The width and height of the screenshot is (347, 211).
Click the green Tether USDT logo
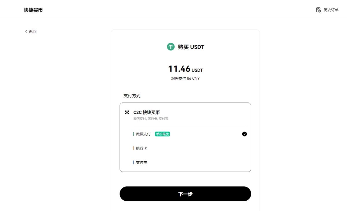[x=171, y=47]
